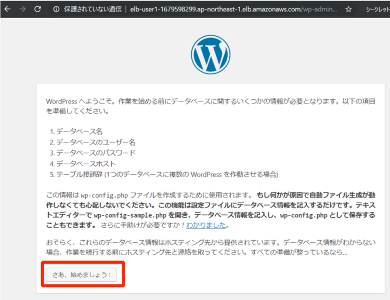Reload the page with the refresh icon
390x300 pixels.
tap(37, 9)
